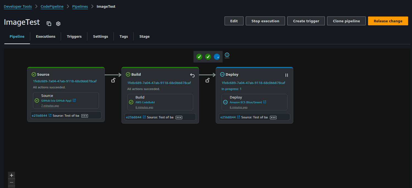Zoom out the pipeline canvas with minus
The width and height of the screenshot is (412, 188).
point(12,182)
